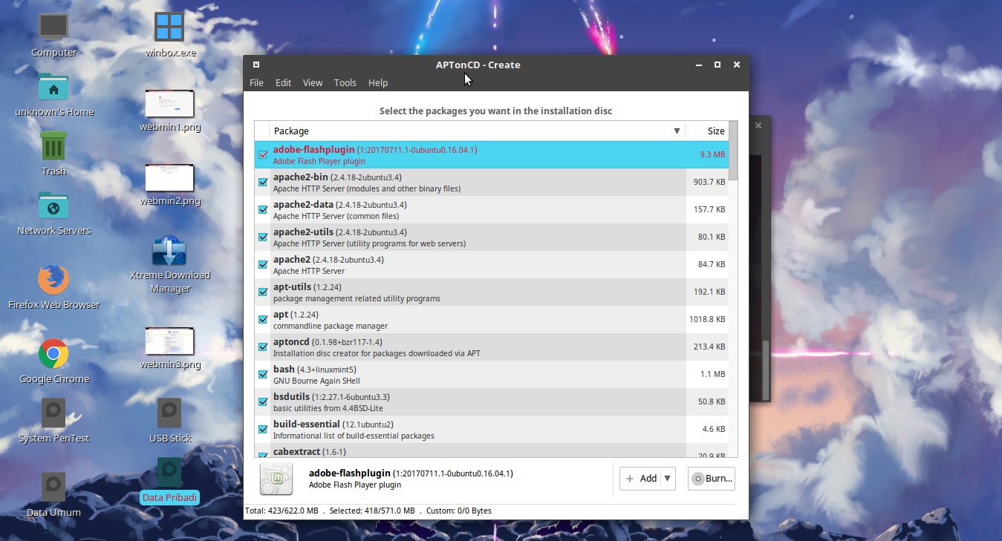Uncheck the adobe-flashplugin package checkbox
Screen dimensions: 1002x541
coord(263,154)
